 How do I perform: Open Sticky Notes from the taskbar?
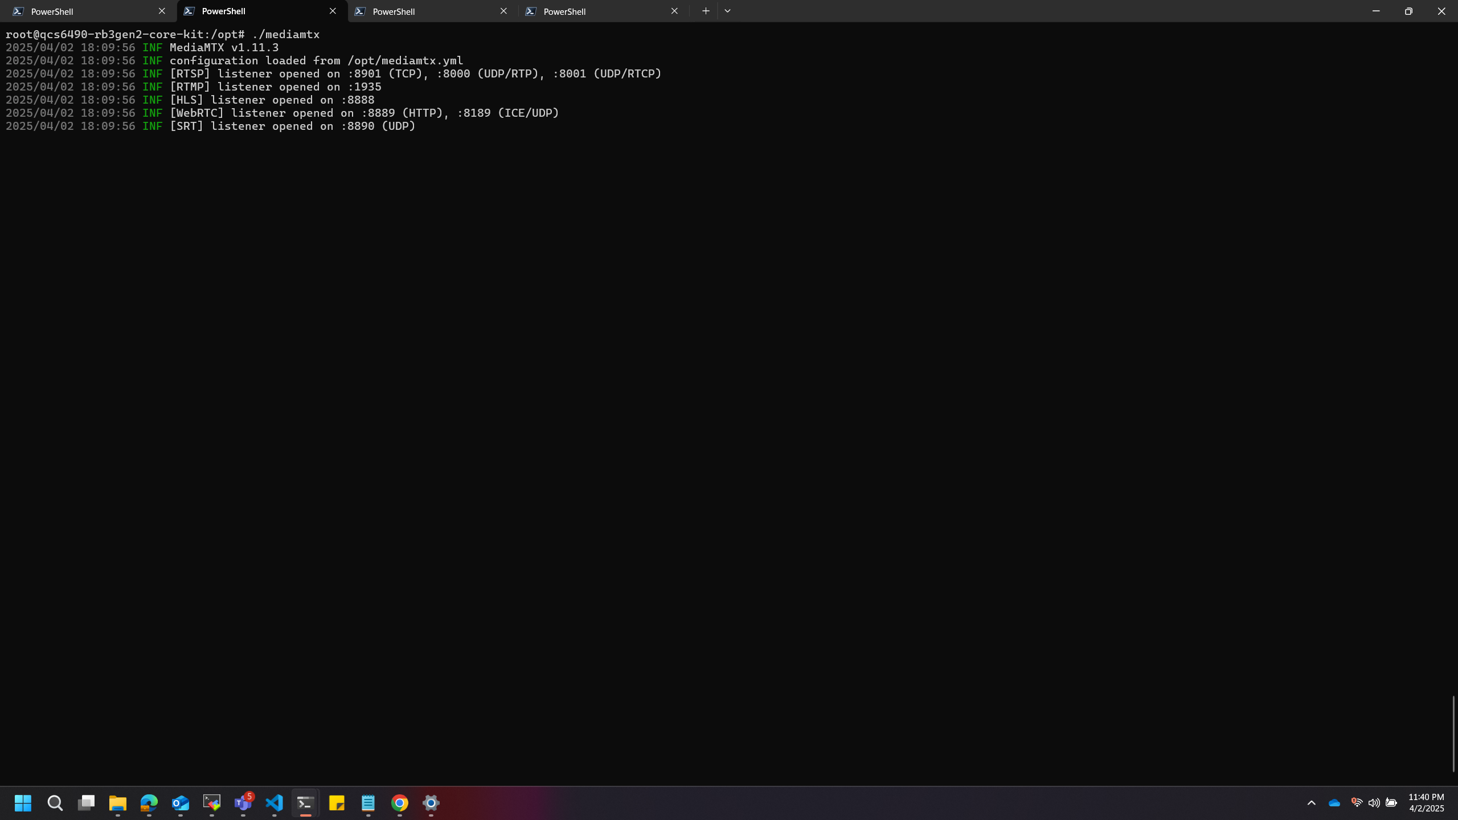pyautogui.click(x=337, y=803)
